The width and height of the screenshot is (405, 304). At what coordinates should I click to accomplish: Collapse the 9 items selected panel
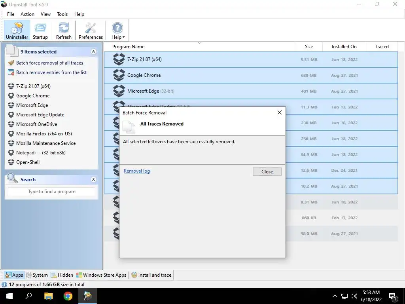(x=93, y=52)
